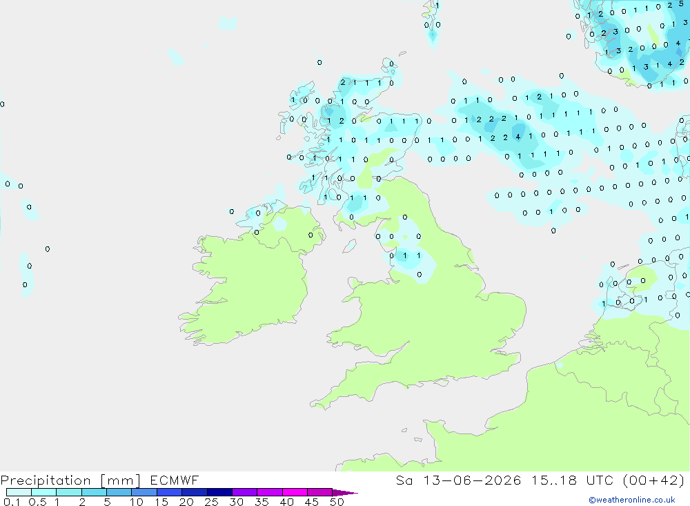Click the legend number '35'
This screenshot has height=506, width=690.
(262, 502)
